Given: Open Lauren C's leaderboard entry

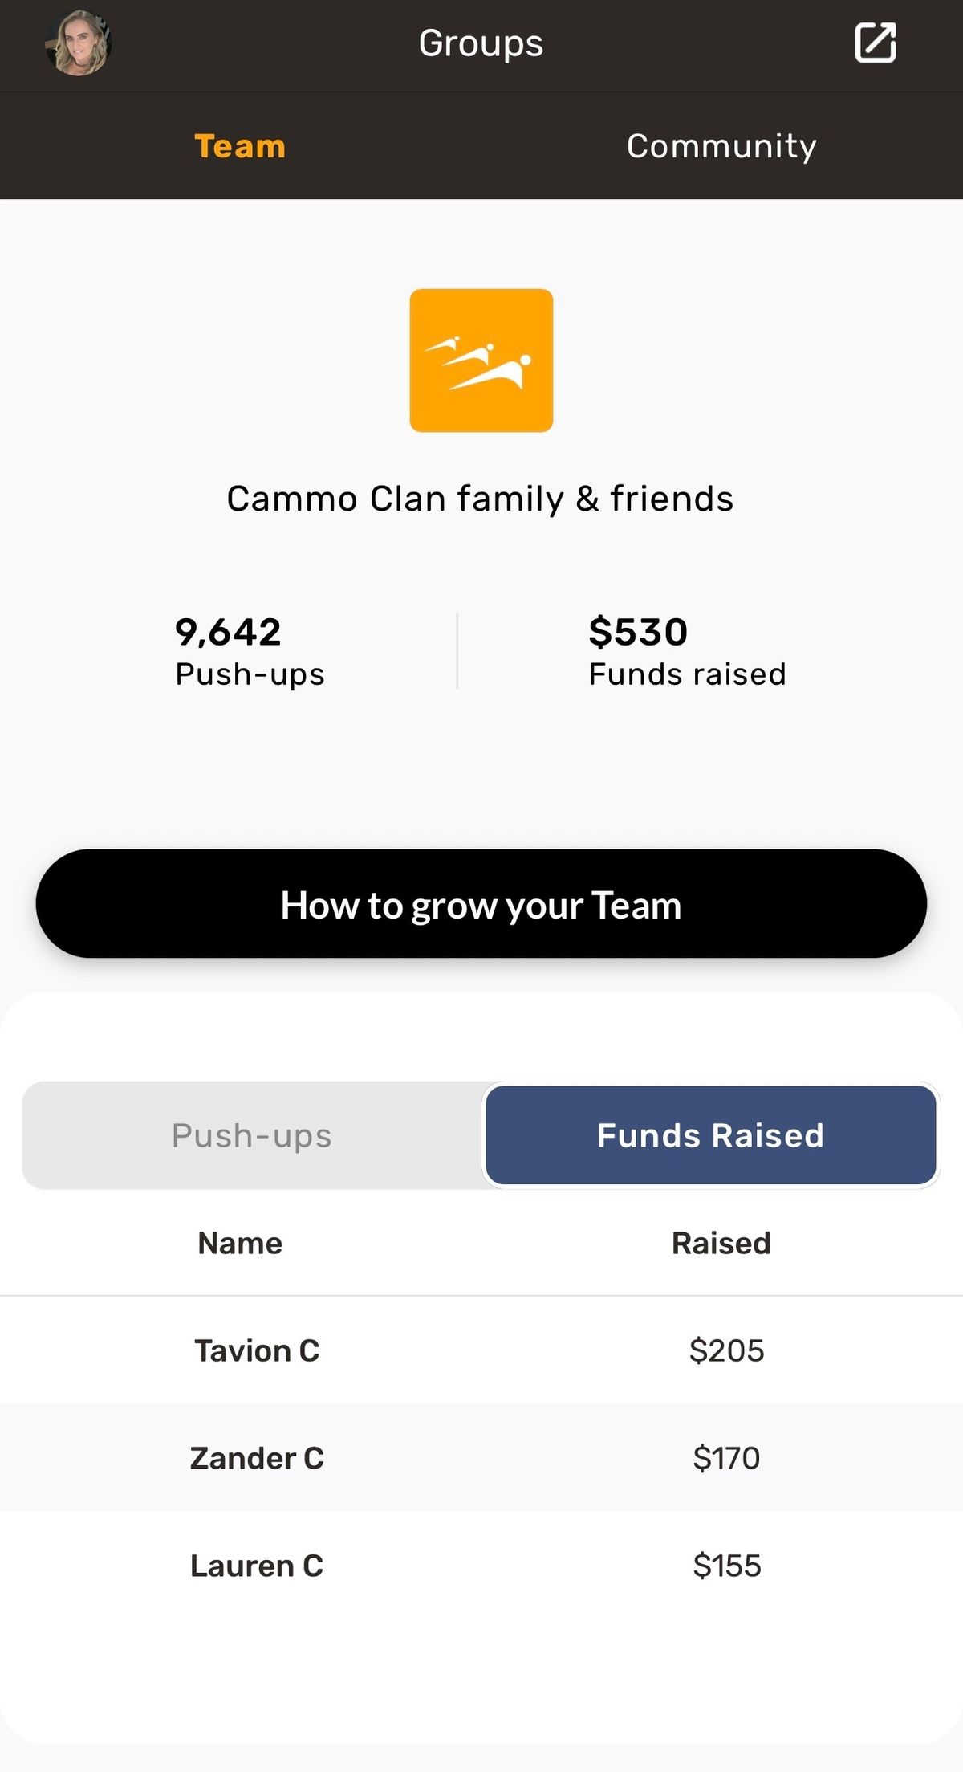Looking at the screenshot, I should 257,1566.
